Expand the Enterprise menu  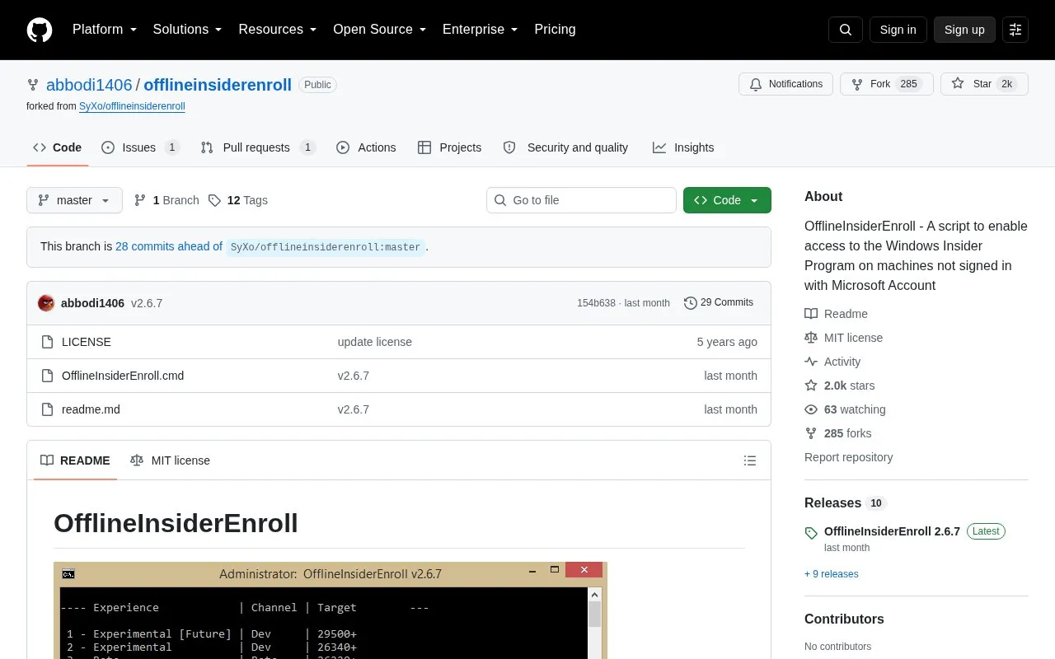click(481, 30)
